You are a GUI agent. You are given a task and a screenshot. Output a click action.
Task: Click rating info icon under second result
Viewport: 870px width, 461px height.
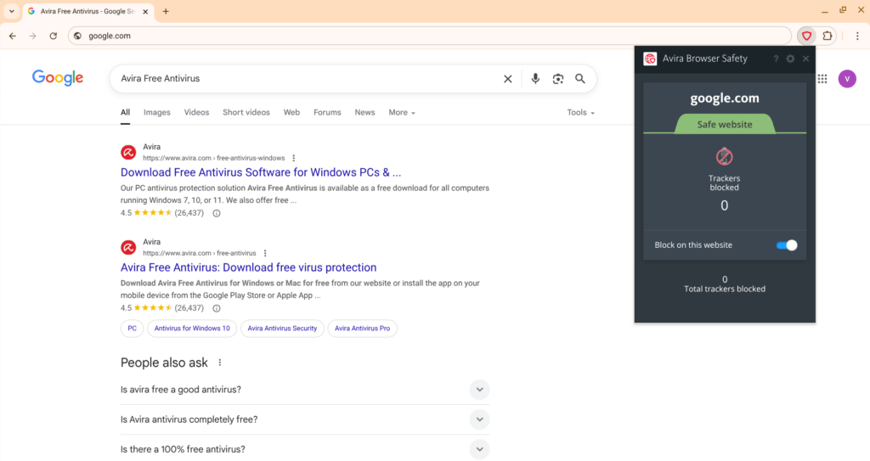217,308
